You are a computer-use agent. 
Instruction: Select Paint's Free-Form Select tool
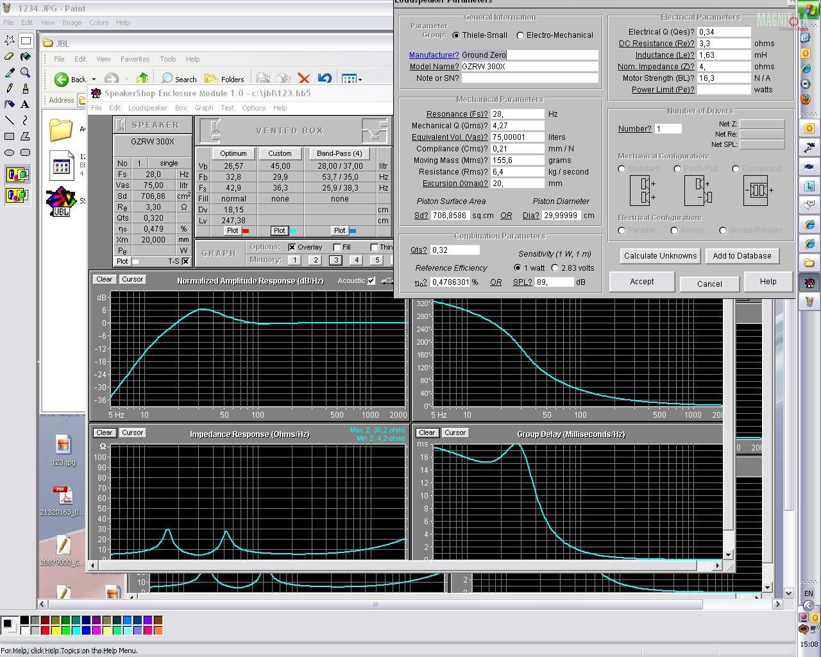[x=10, y=40]
